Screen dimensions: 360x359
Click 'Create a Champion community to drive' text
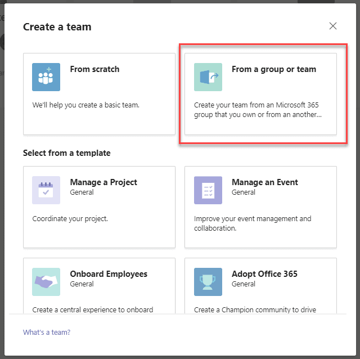(x=255, y=309)
